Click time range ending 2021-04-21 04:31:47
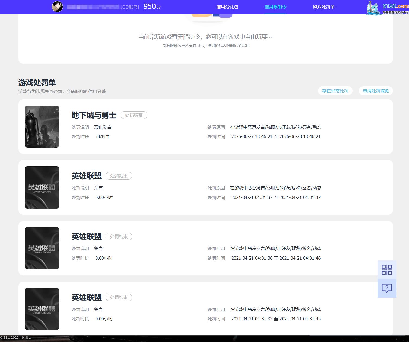This screenshot has width=409, height=342. [x=276, y=197]
